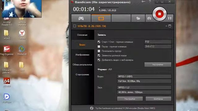
Task: Enable the Пауза hotkey checkbox
Action: 99,47
